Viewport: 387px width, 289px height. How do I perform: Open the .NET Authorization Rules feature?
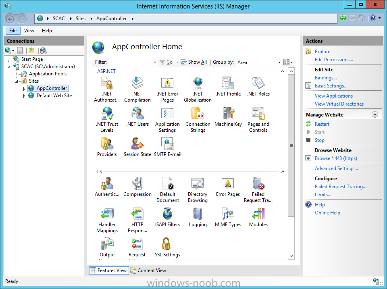coord(107,89)
